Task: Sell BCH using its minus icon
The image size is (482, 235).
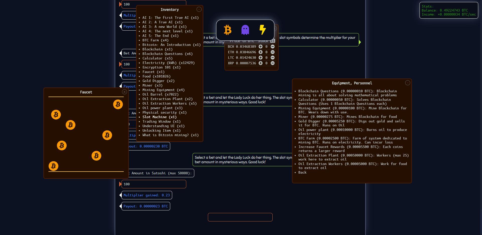Action: tap(273, 47)
